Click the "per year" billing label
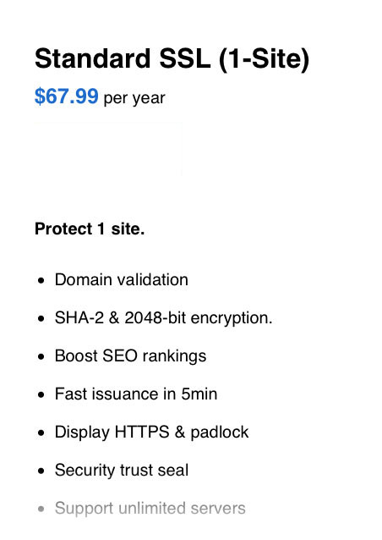 coord(134,98)
